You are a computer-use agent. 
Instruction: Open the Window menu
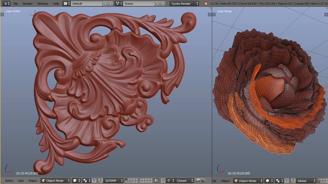pos(43,4)
